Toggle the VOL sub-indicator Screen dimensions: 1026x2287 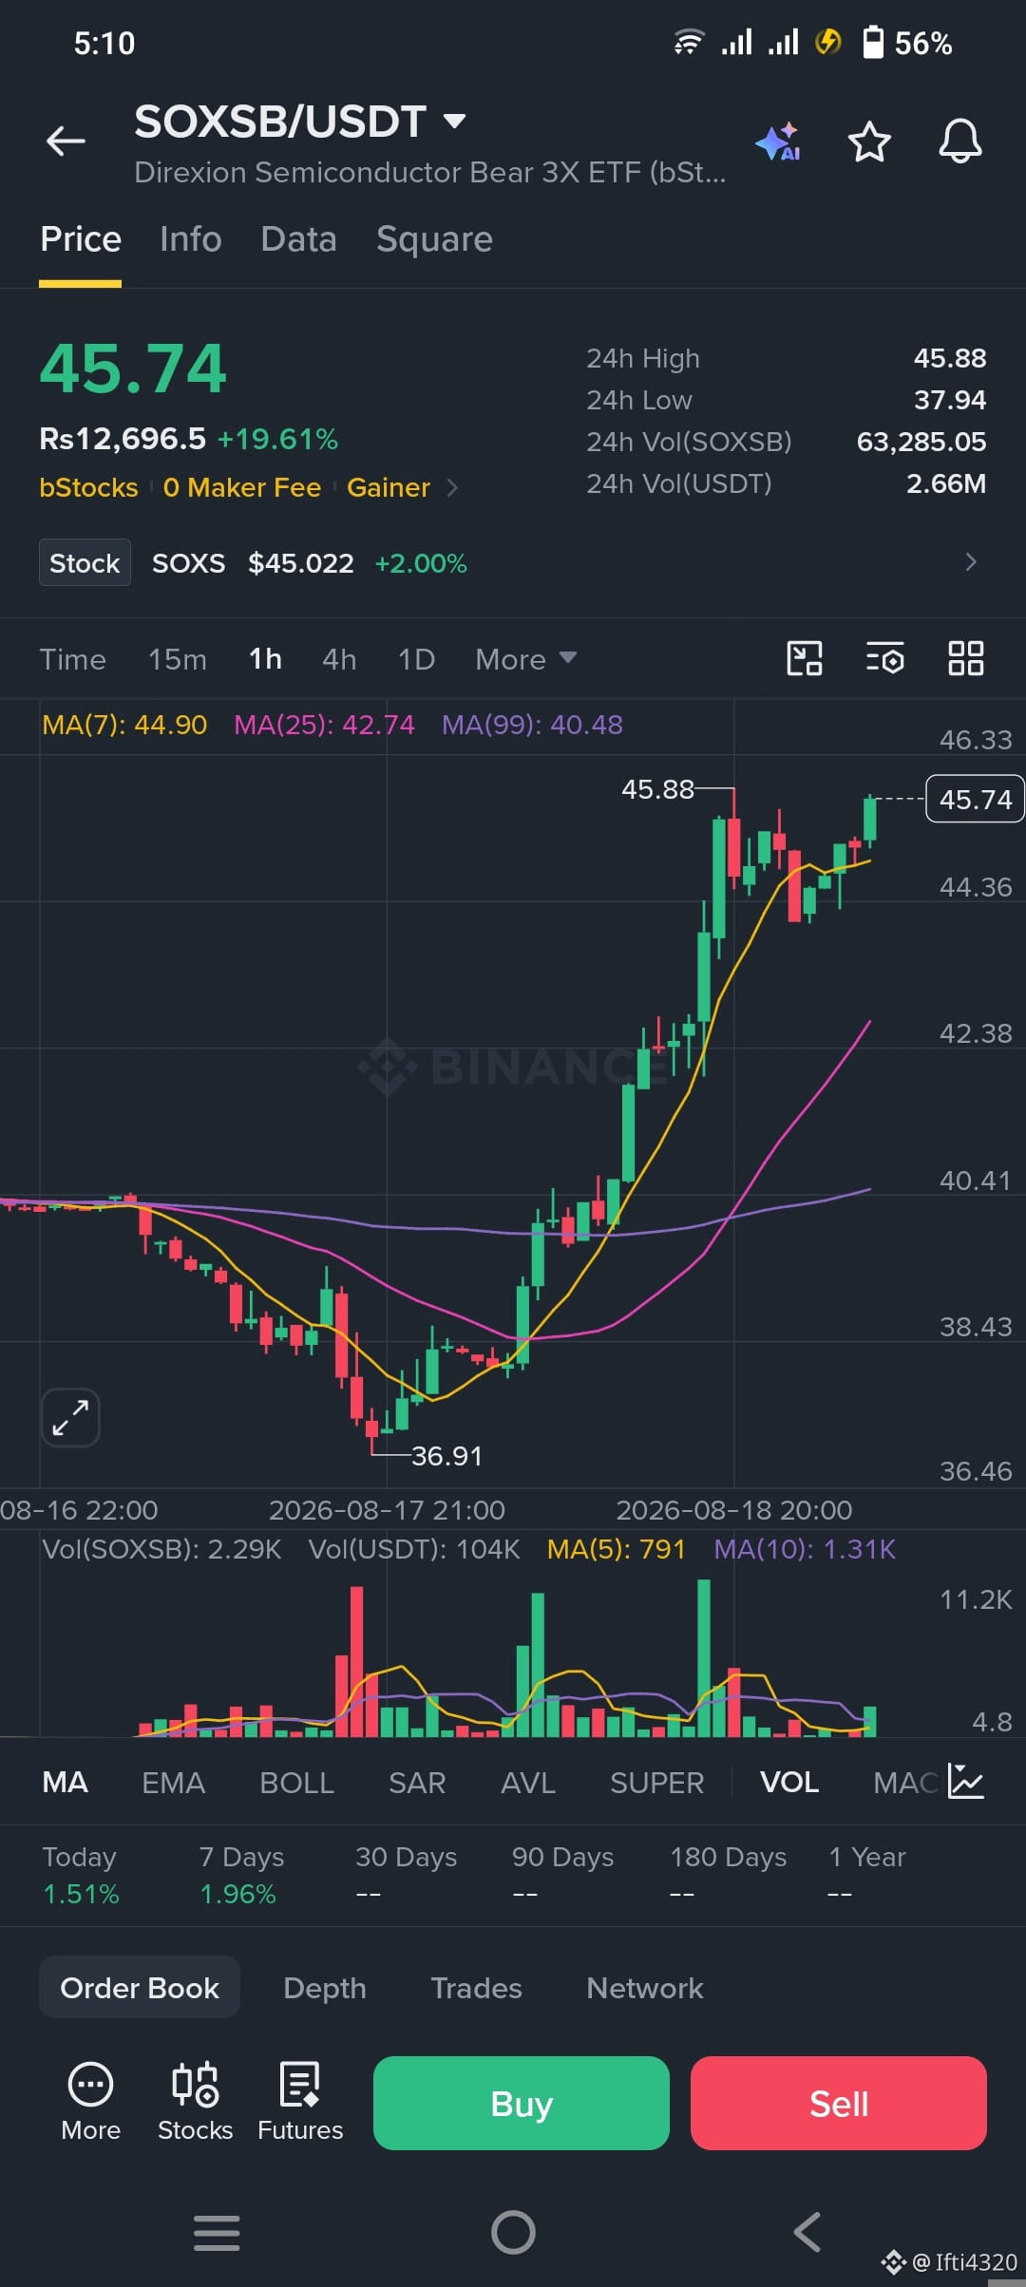tap(789, 1783)
